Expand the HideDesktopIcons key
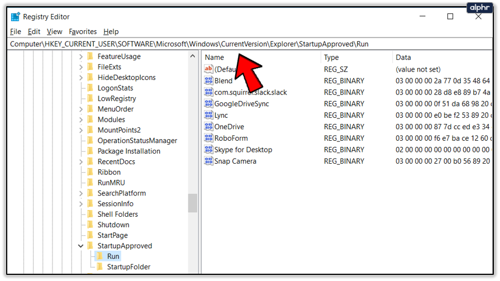The image size is (500, 281). tap(80, 78)
